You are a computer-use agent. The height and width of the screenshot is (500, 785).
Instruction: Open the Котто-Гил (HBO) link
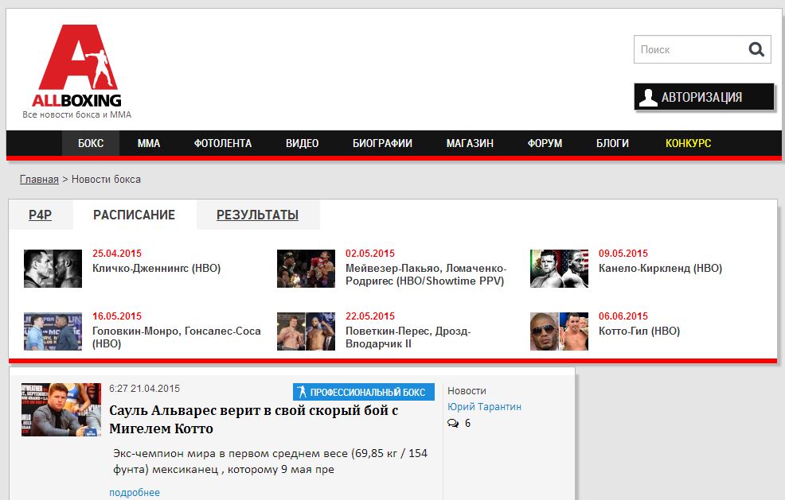[x=639, y=331]
